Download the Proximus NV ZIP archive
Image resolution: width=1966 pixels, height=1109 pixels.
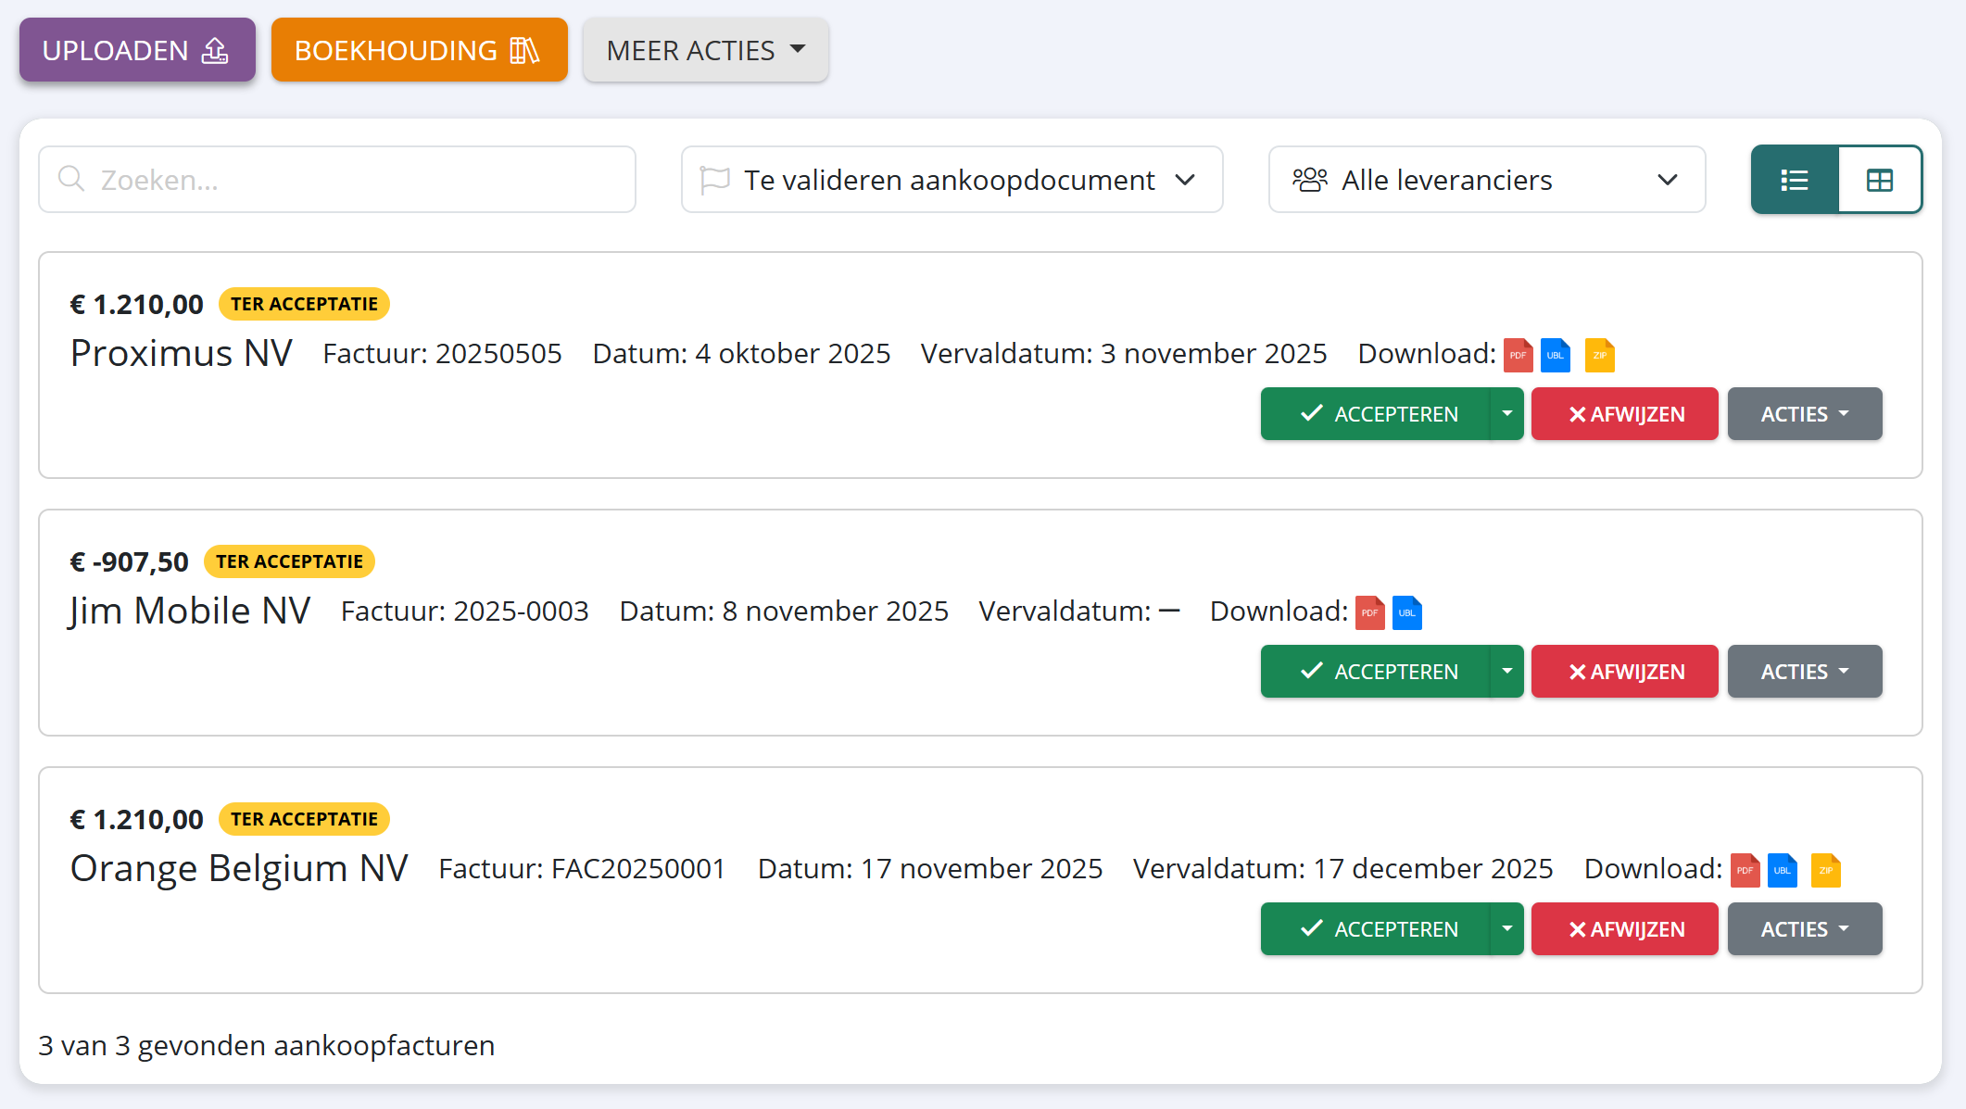tap(1599, 355)
